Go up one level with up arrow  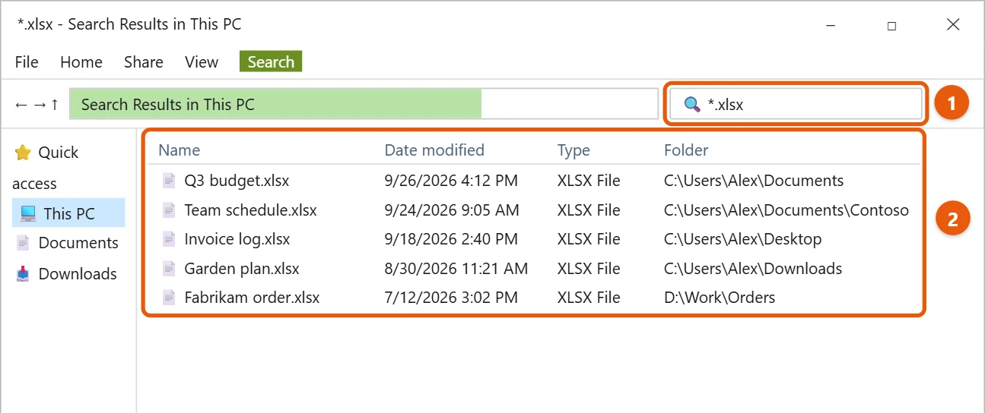(55, 104)
